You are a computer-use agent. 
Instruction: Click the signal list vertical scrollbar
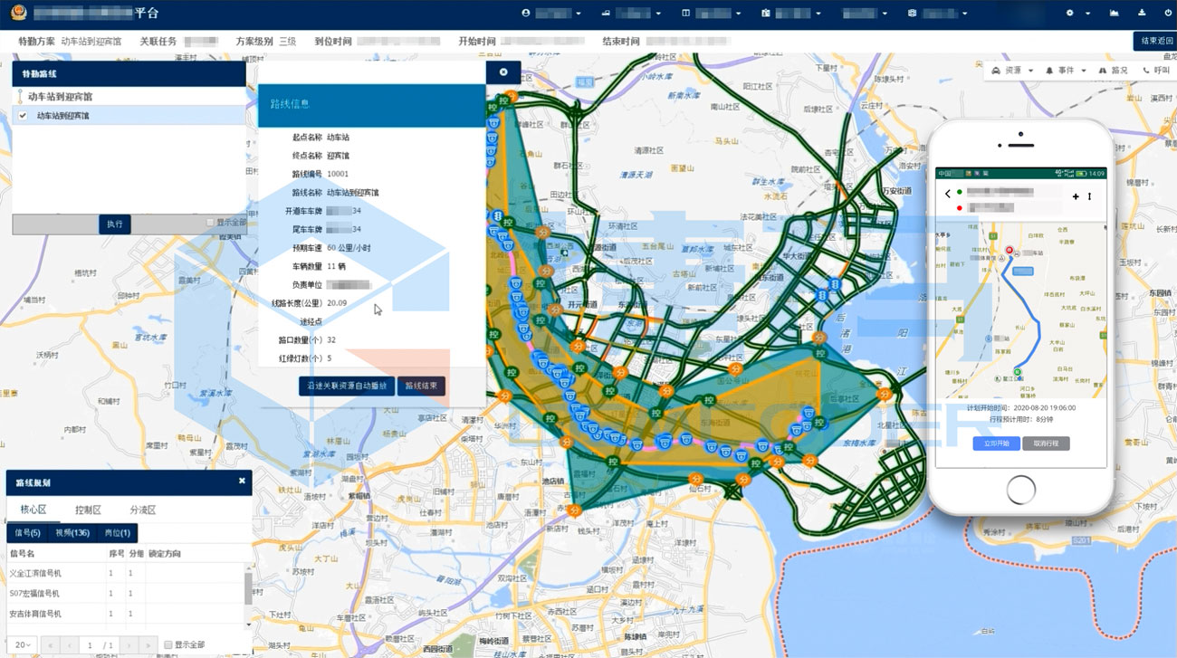point(248,588)
